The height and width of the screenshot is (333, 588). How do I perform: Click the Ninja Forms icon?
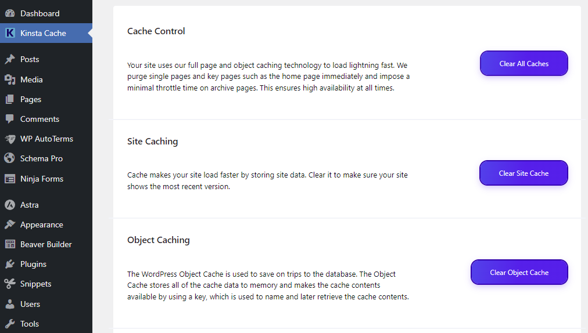tap(10, 179)
